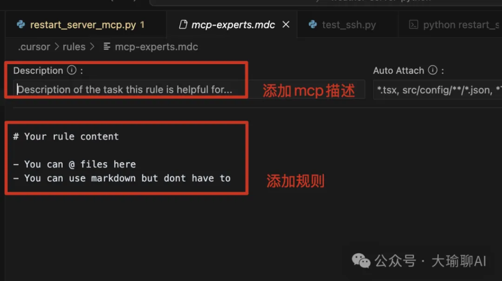Open the rules breadcrumb folder
Screen dimensions: 502x281
click(x=74, y=47)
